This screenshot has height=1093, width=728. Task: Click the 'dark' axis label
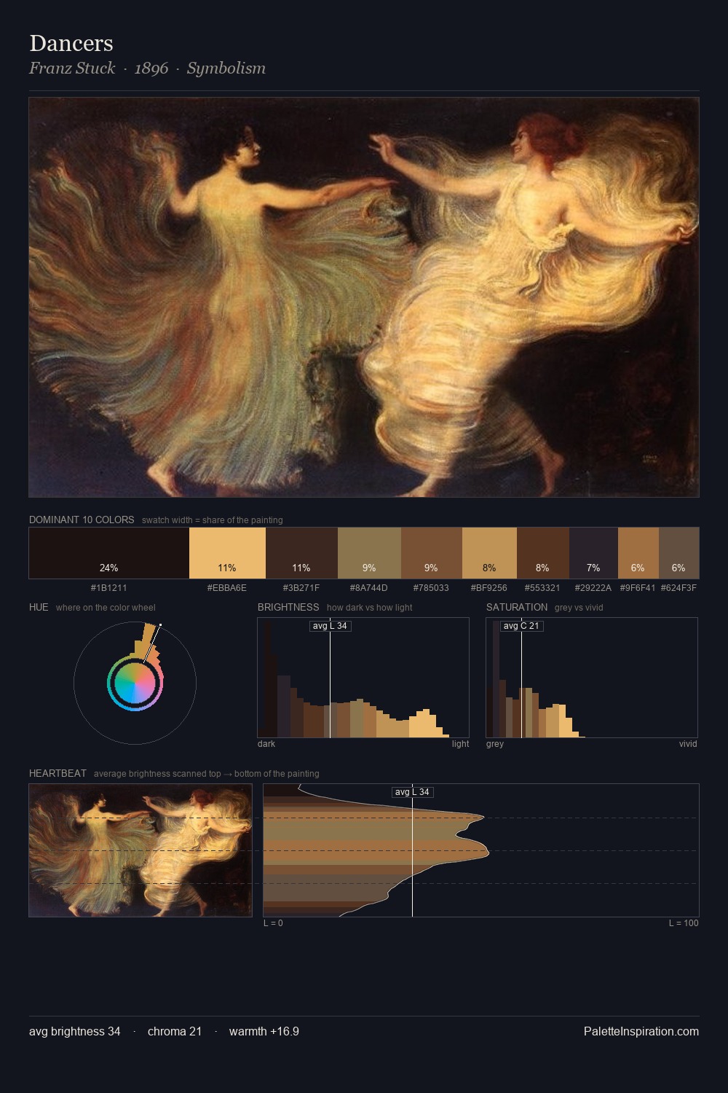(266, 744)
